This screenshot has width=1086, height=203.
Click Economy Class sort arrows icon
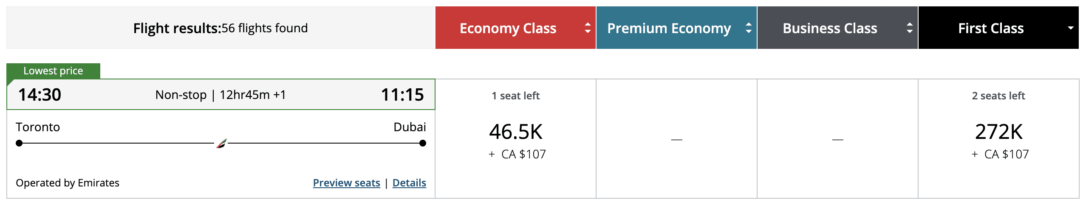[x=588, y=28]
